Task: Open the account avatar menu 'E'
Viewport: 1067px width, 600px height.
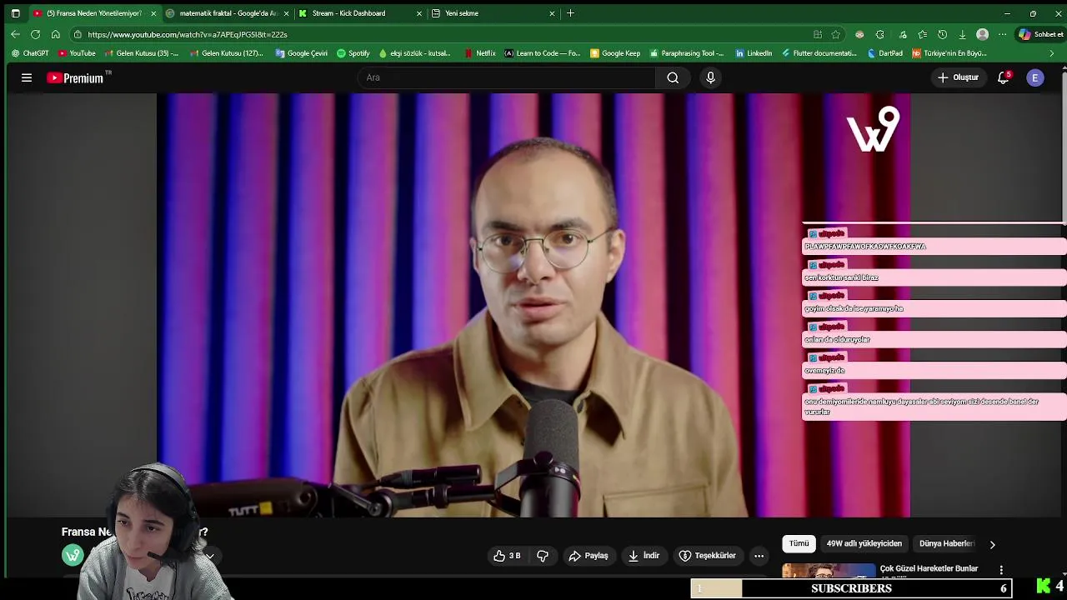Action: (x=1035, y=77)
